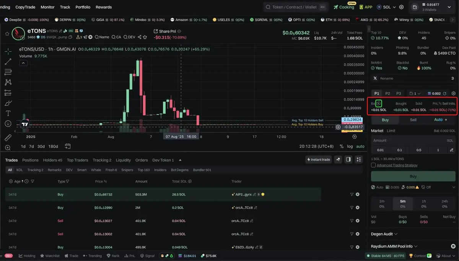Click the Instant trade button
459x261 pixels.
coord(318,160)
